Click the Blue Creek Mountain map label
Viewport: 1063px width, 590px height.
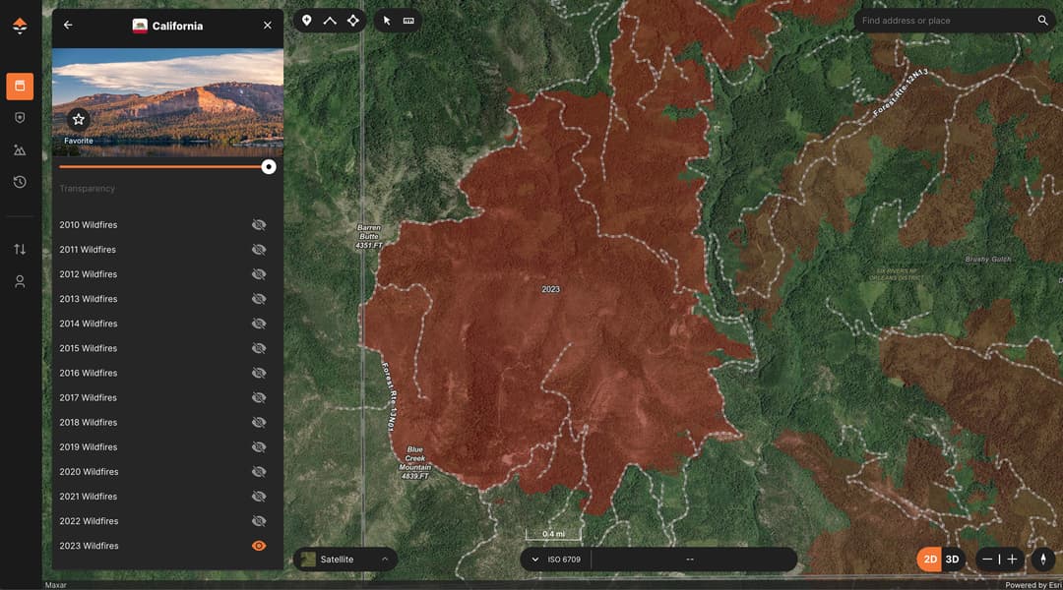(415, 462)
